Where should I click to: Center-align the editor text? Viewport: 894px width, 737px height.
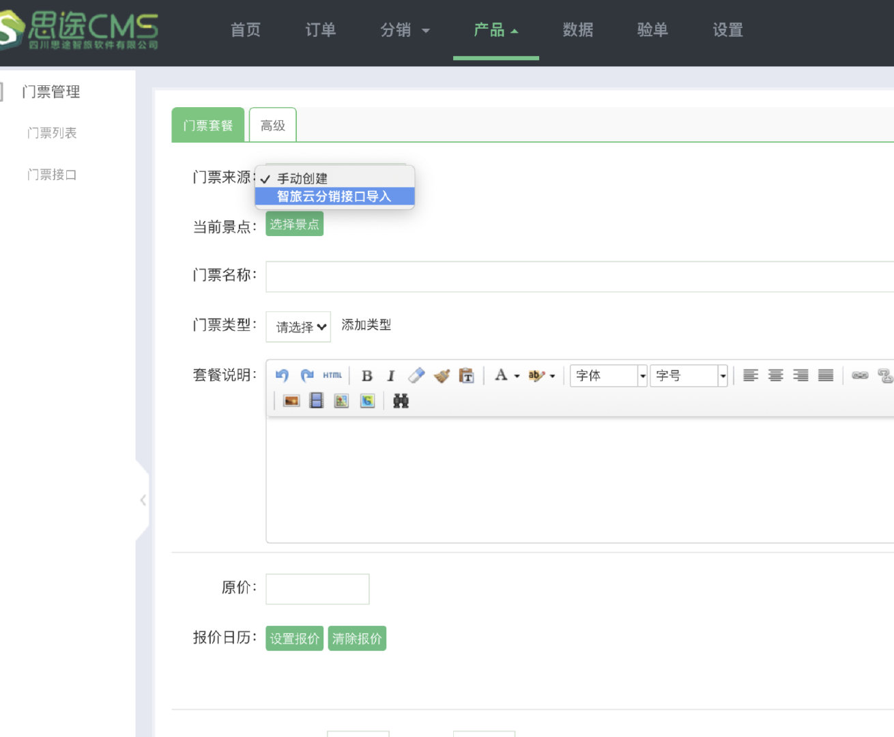point(775,375)
